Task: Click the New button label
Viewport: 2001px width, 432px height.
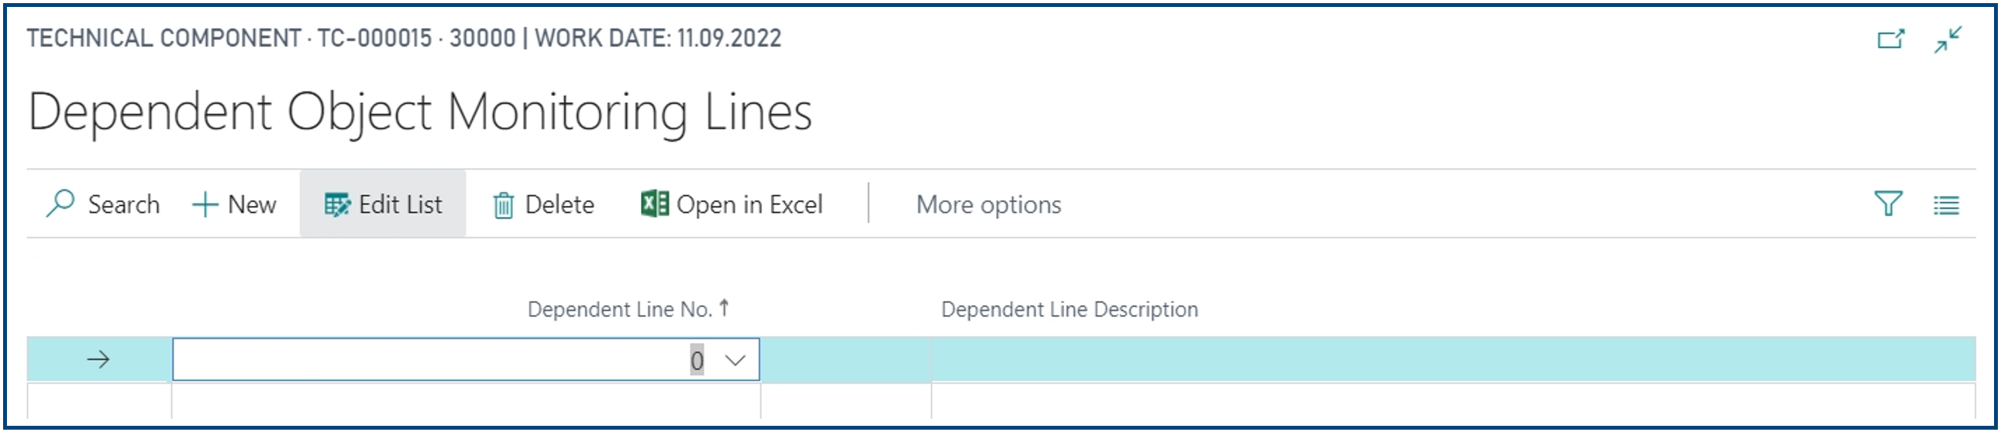Action: 252,204
